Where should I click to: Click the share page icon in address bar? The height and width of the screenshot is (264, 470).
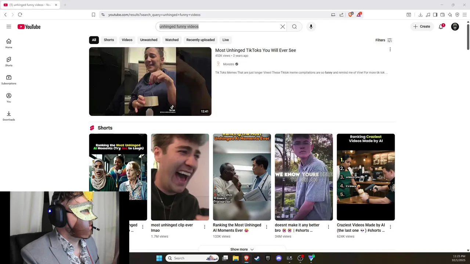[341, 15]
